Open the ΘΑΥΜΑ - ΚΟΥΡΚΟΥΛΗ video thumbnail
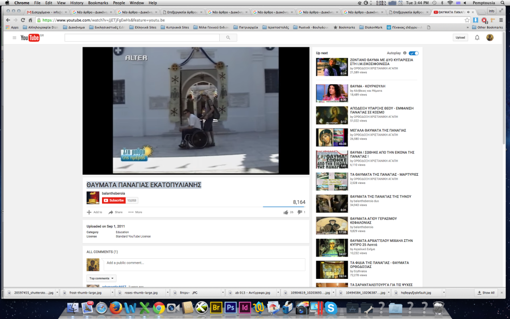The width and height of the screenshot is (510, 319). [x=331, y=93]
